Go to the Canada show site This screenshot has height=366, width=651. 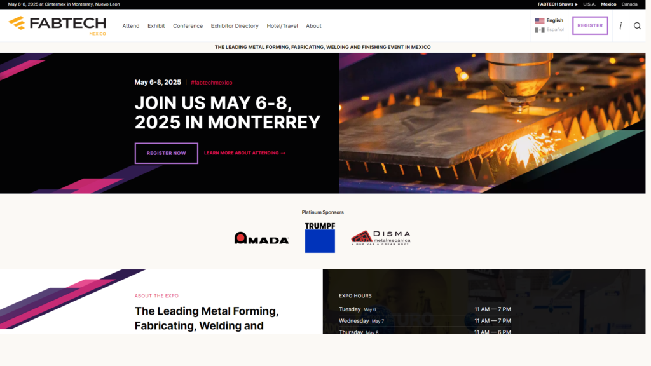629,4
